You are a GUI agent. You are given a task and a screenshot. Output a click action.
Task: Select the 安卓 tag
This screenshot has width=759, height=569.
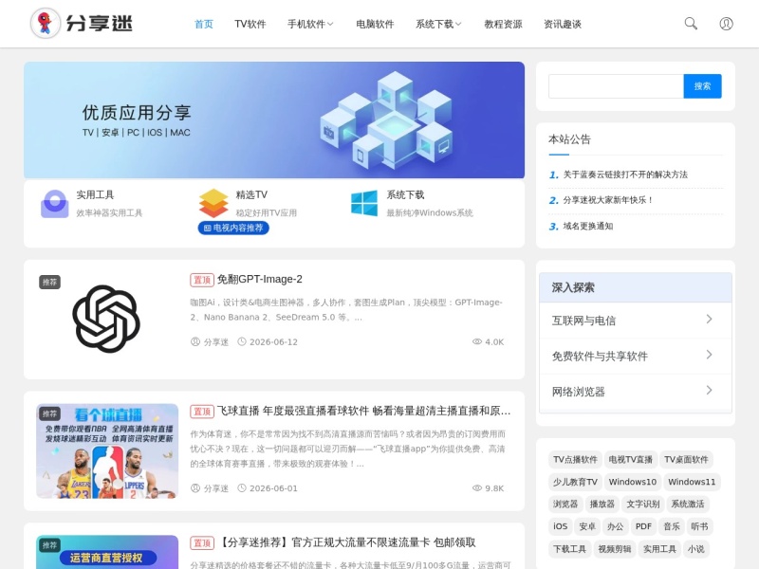pos(587,526)
